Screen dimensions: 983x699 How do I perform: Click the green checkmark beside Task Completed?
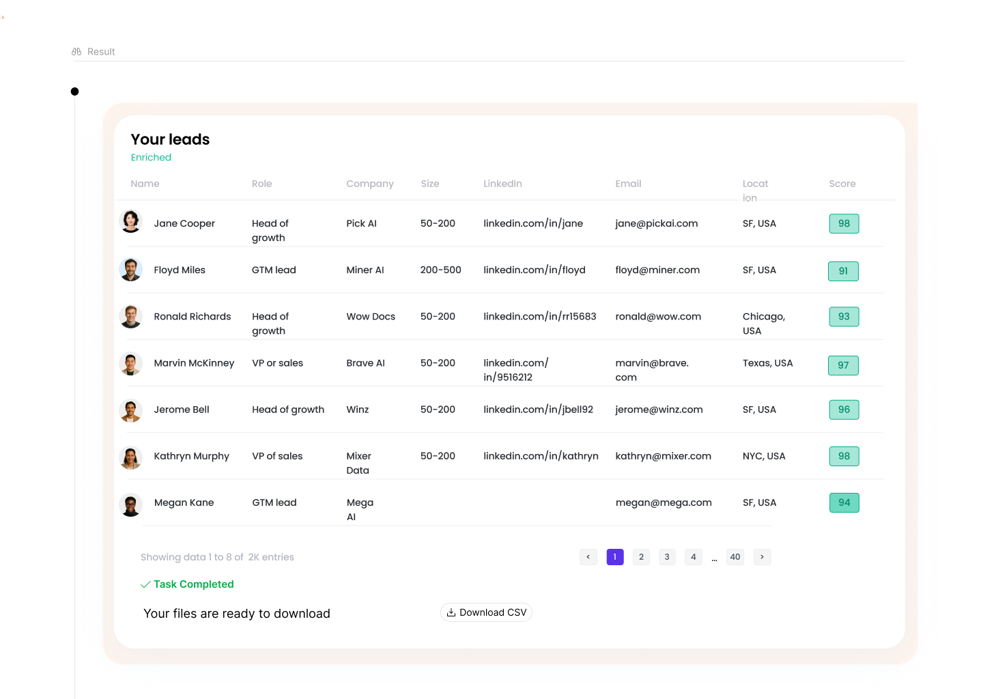click(145, 584)
